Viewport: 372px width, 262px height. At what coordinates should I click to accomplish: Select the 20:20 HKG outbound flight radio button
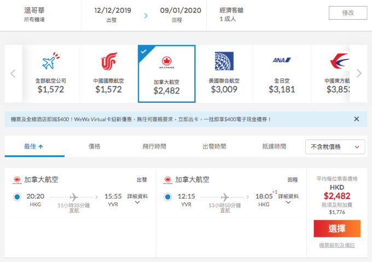coord(17,197)
